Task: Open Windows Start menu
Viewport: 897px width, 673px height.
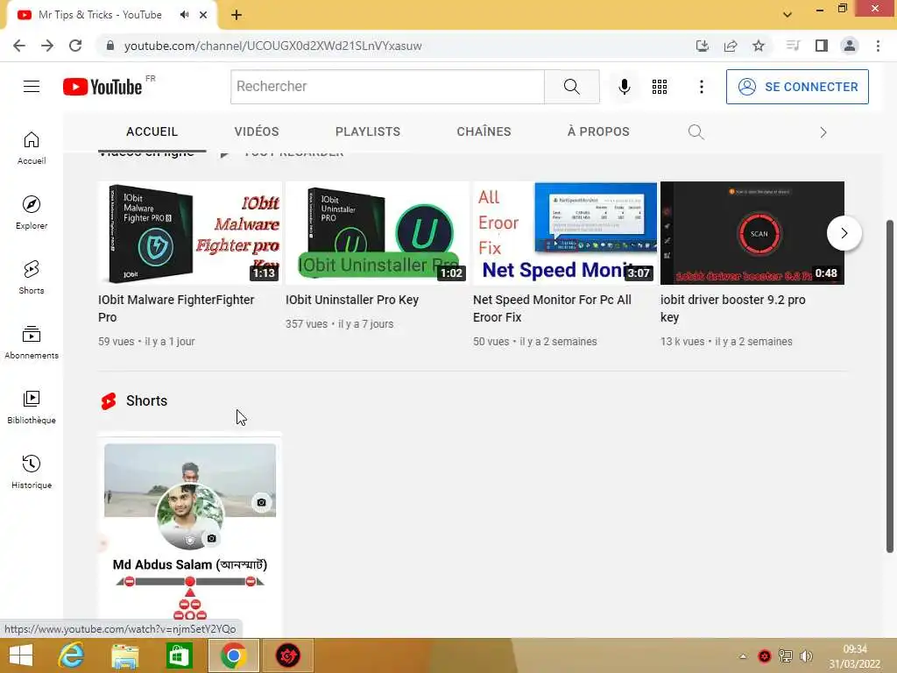Action: [x=21, y=655]
